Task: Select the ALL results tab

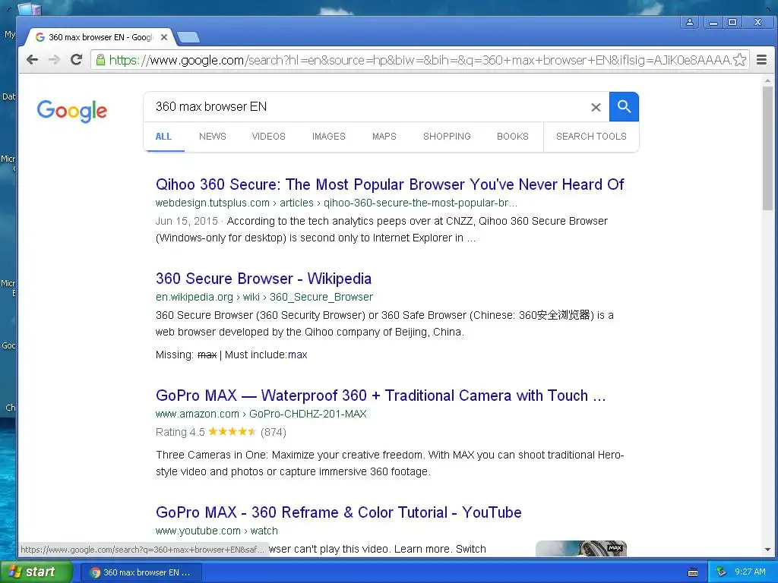Action: (x=163, y=137)
